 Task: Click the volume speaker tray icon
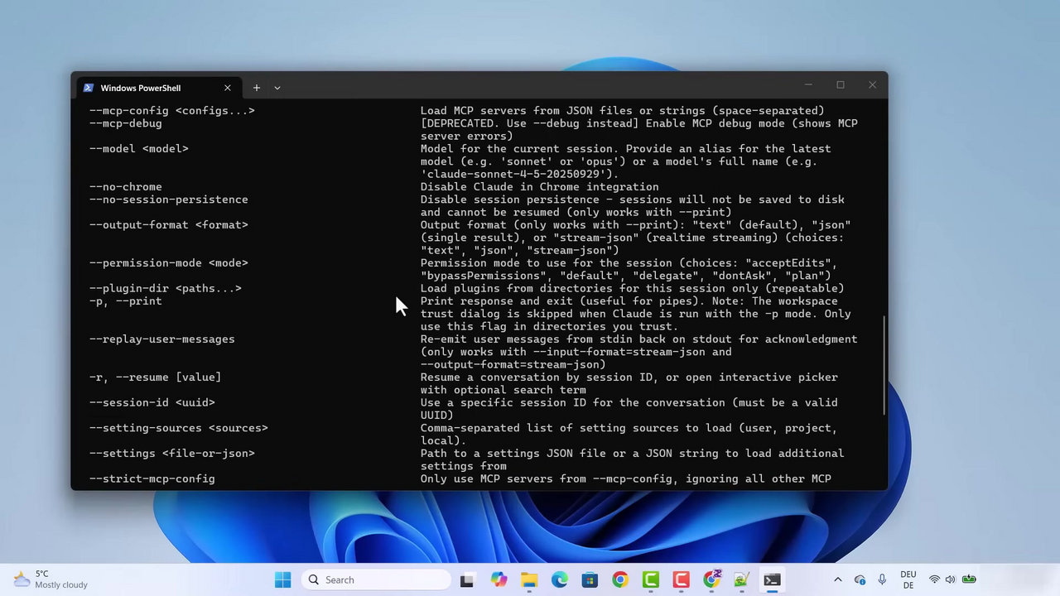950,579
